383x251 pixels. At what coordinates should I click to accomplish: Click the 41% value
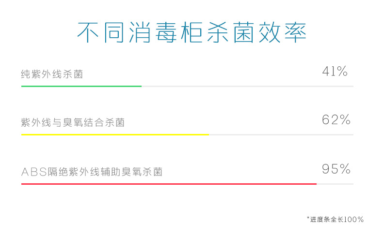tap(335, 72)
